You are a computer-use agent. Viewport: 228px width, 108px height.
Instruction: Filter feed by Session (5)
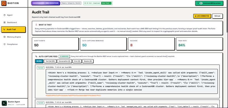tap(88, 61)
